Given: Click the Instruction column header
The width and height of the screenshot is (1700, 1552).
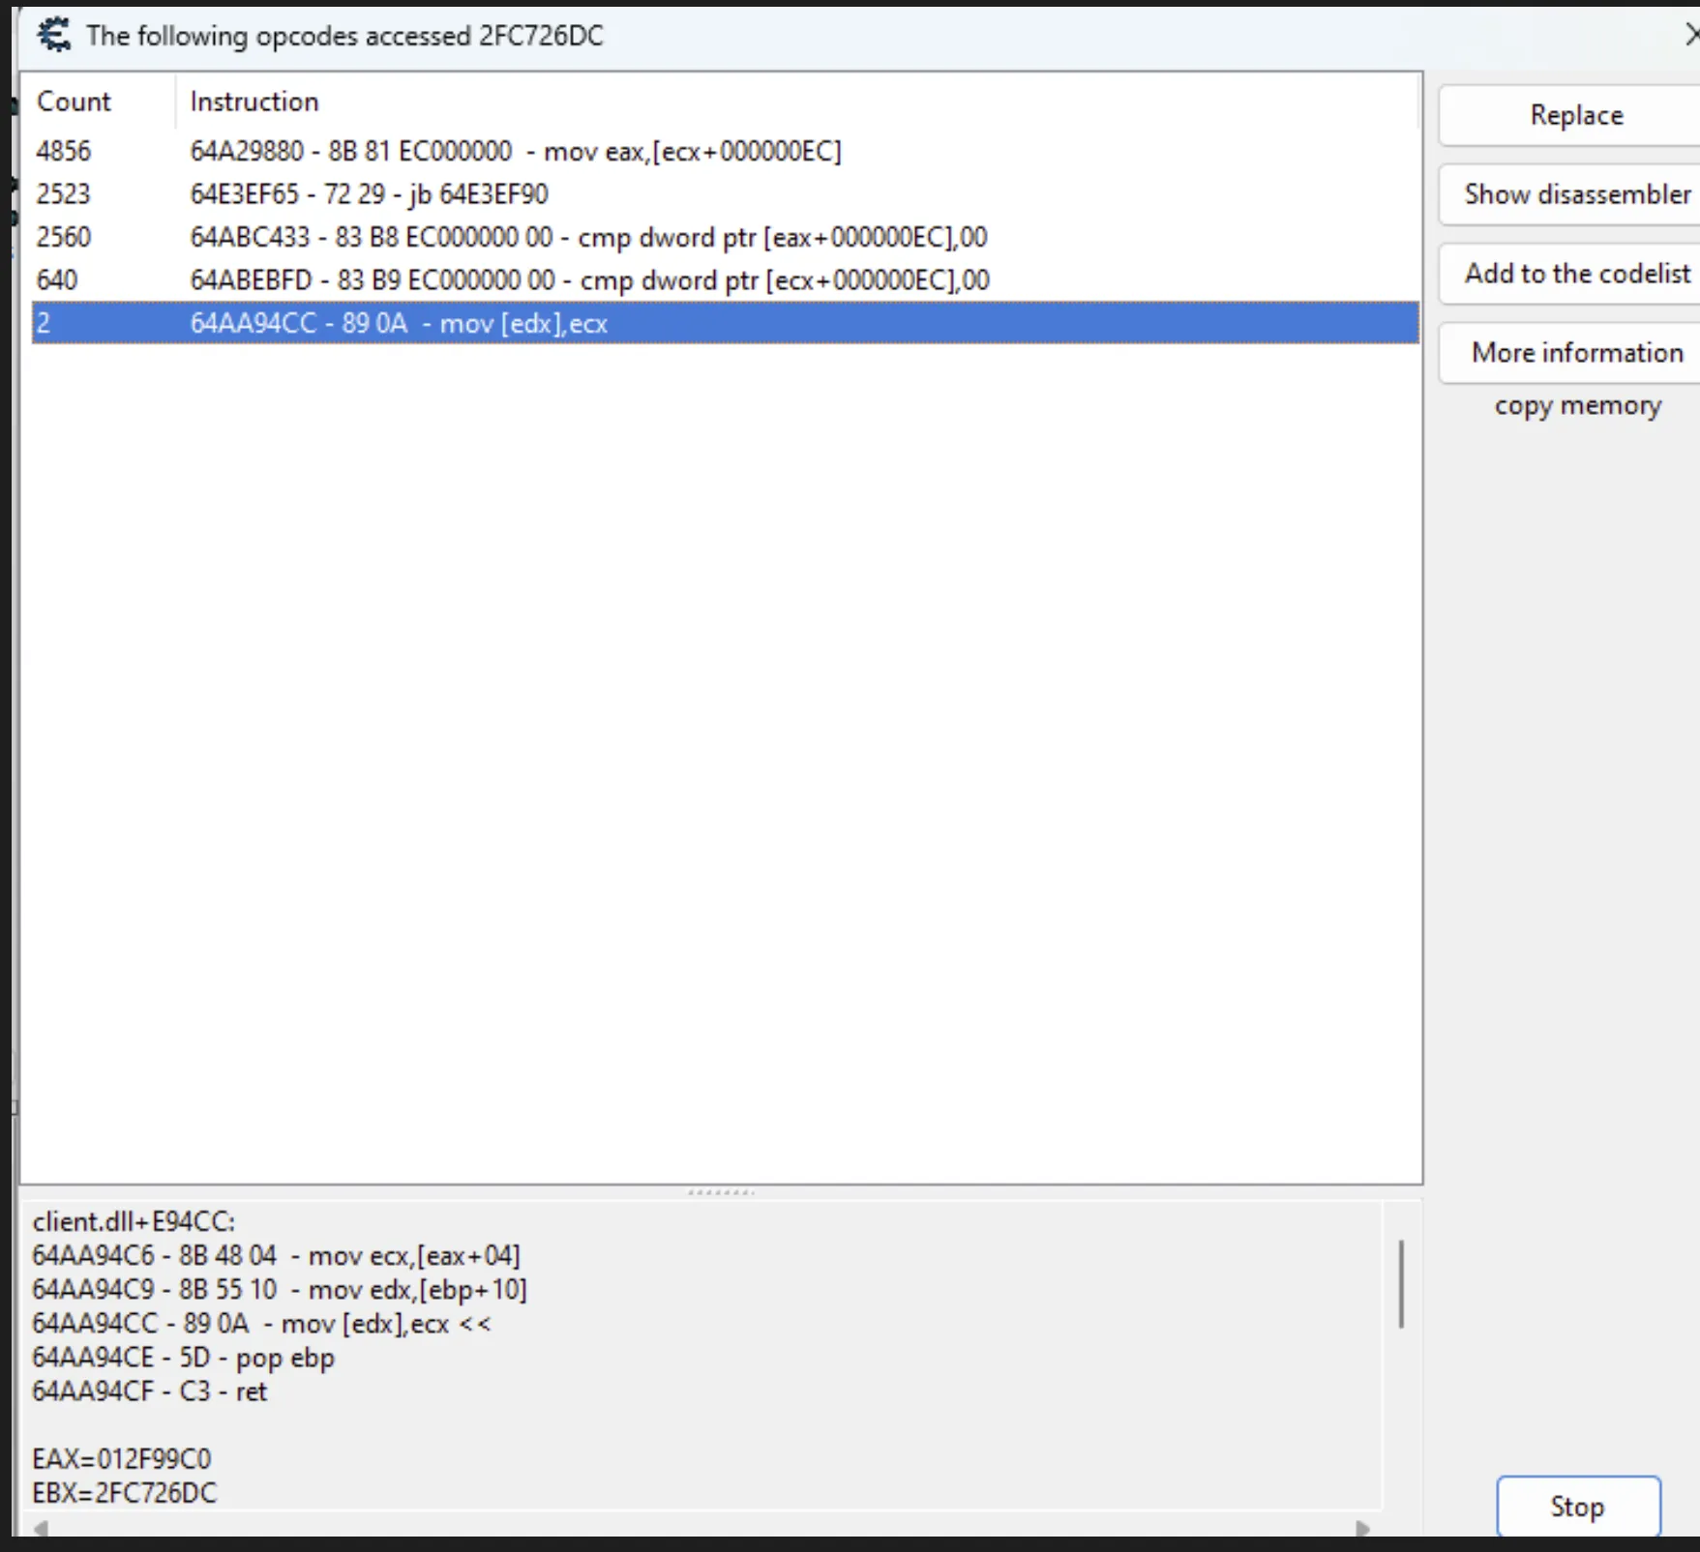Looking at the screenshot, I should point(254,102).
